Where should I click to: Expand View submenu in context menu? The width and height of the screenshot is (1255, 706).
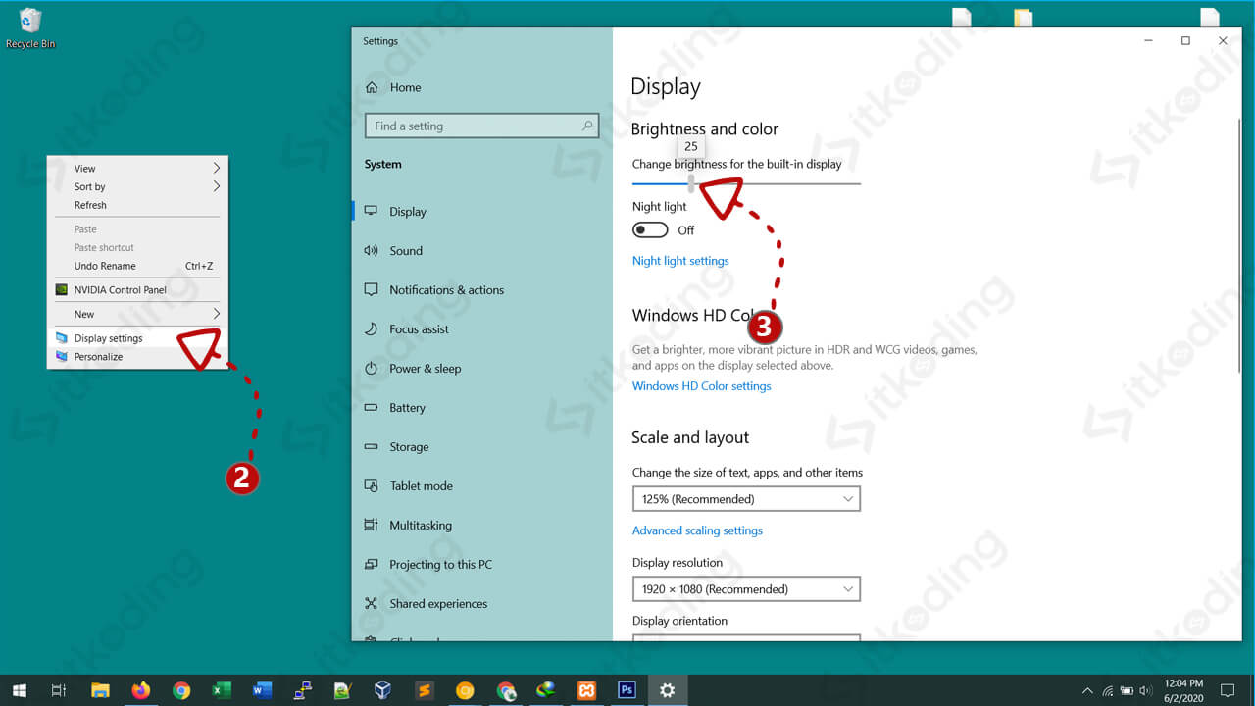click(137, 169)
